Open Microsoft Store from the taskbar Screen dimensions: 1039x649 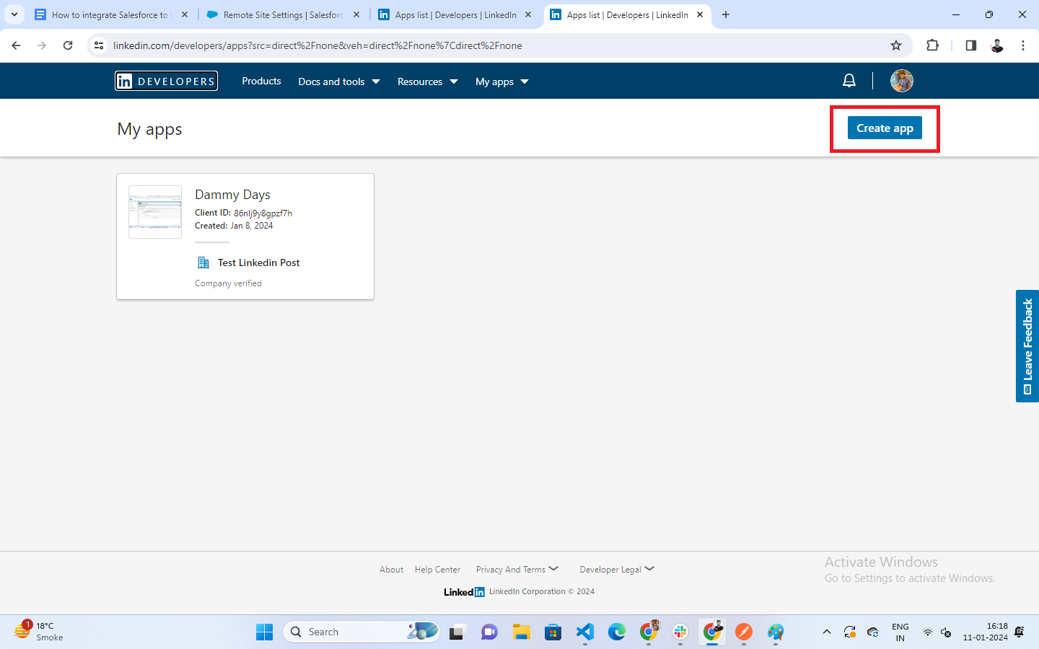point(553,632)
